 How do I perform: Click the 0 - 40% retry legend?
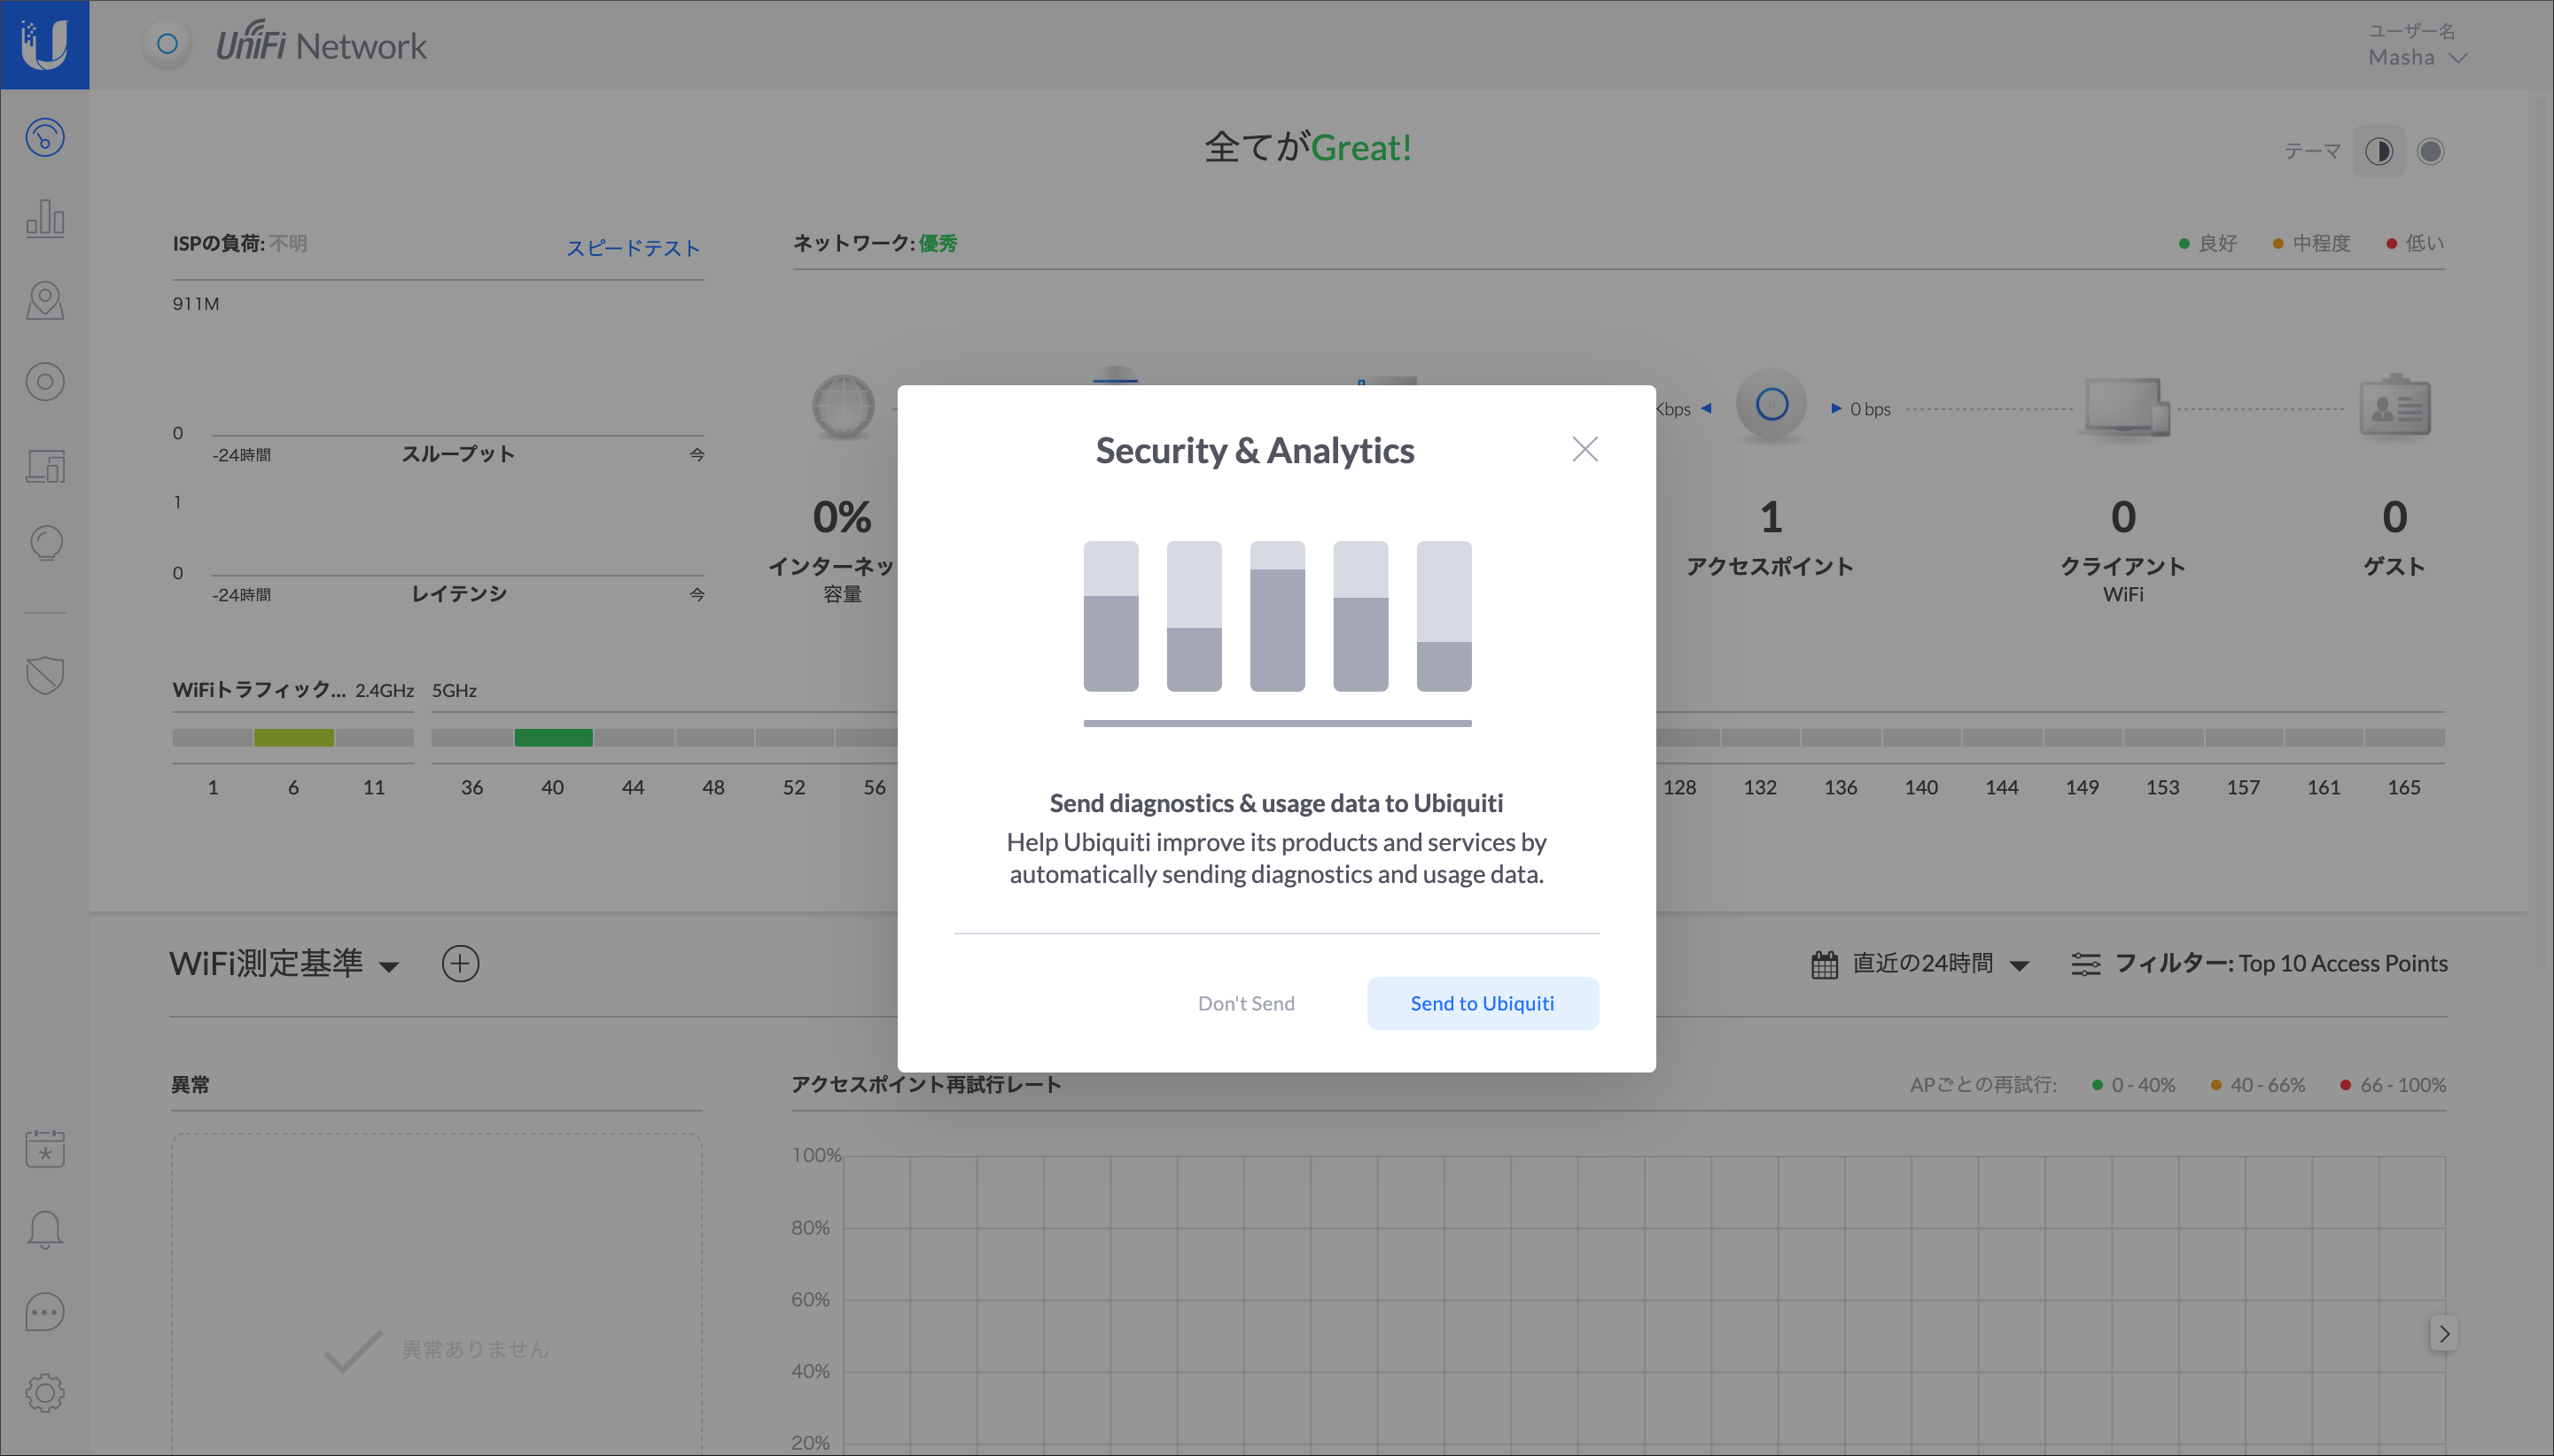point(2134,1085)
